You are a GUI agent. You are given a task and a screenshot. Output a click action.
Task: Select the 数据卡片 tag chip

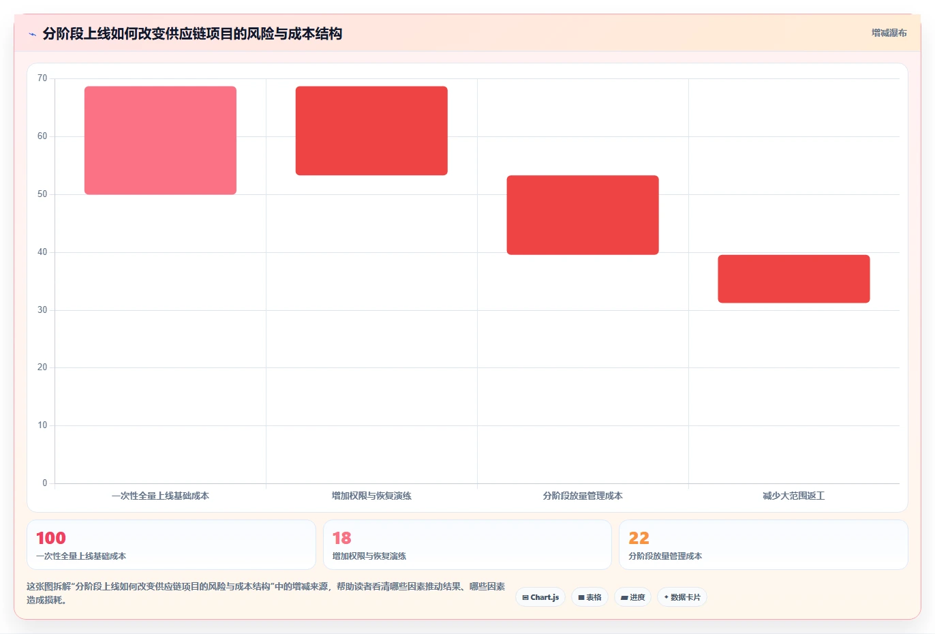682,597
